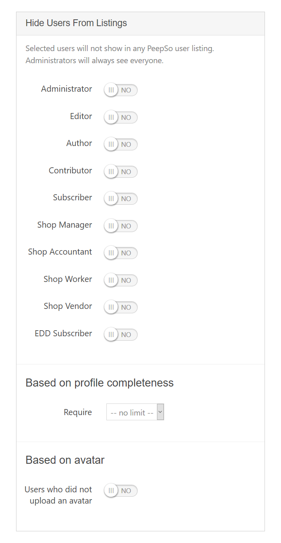Viewport: 281px width, 543px height.
Task: Toggle the Administrator hide switch
Action: 120,90
